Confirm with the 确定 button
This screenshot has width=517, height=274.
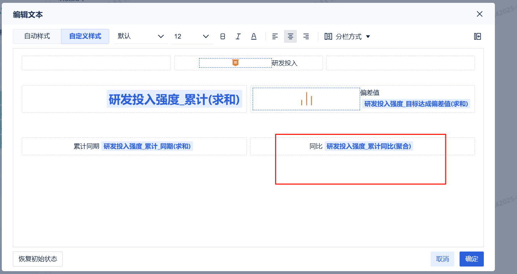pos(471,259)
